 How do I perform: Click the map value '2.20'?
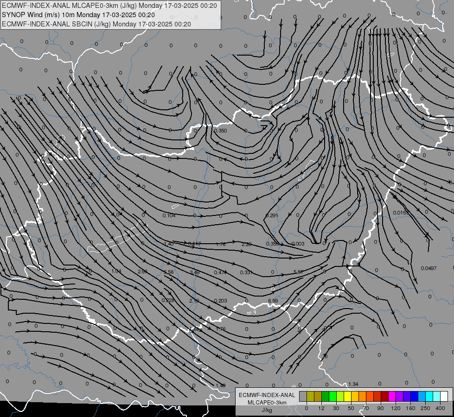pos(246,244)
